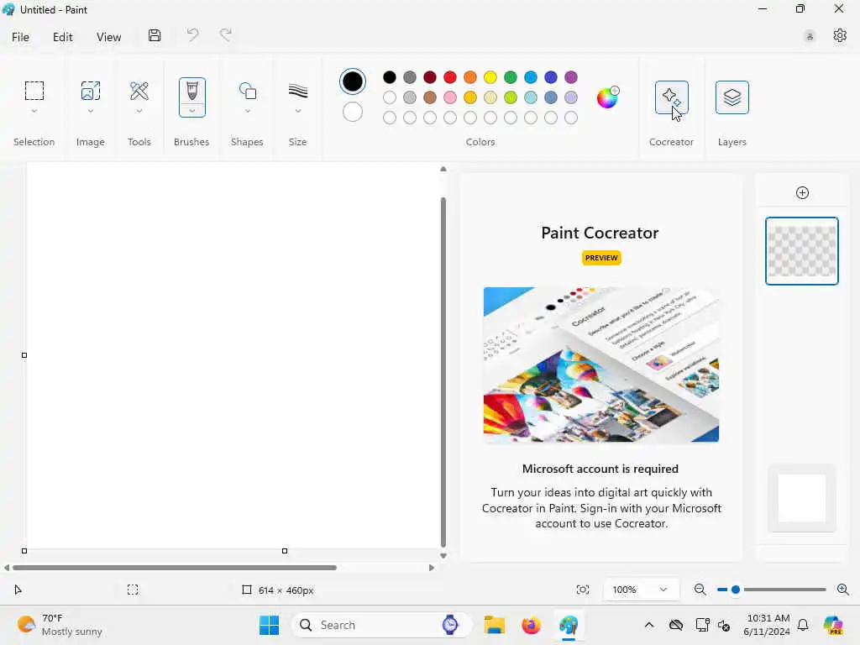Open the clock showing 10:31 AM
Image resolution: width=860 pixels, height=645 pixels.
(767, 625)
